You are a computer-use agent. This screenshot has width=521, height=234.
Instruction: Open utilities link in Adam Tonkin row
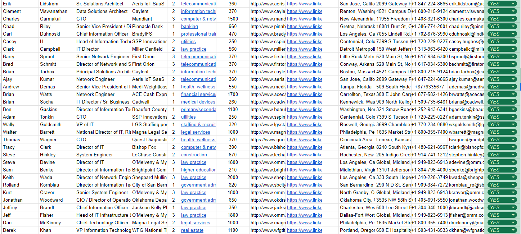[188, 117]
